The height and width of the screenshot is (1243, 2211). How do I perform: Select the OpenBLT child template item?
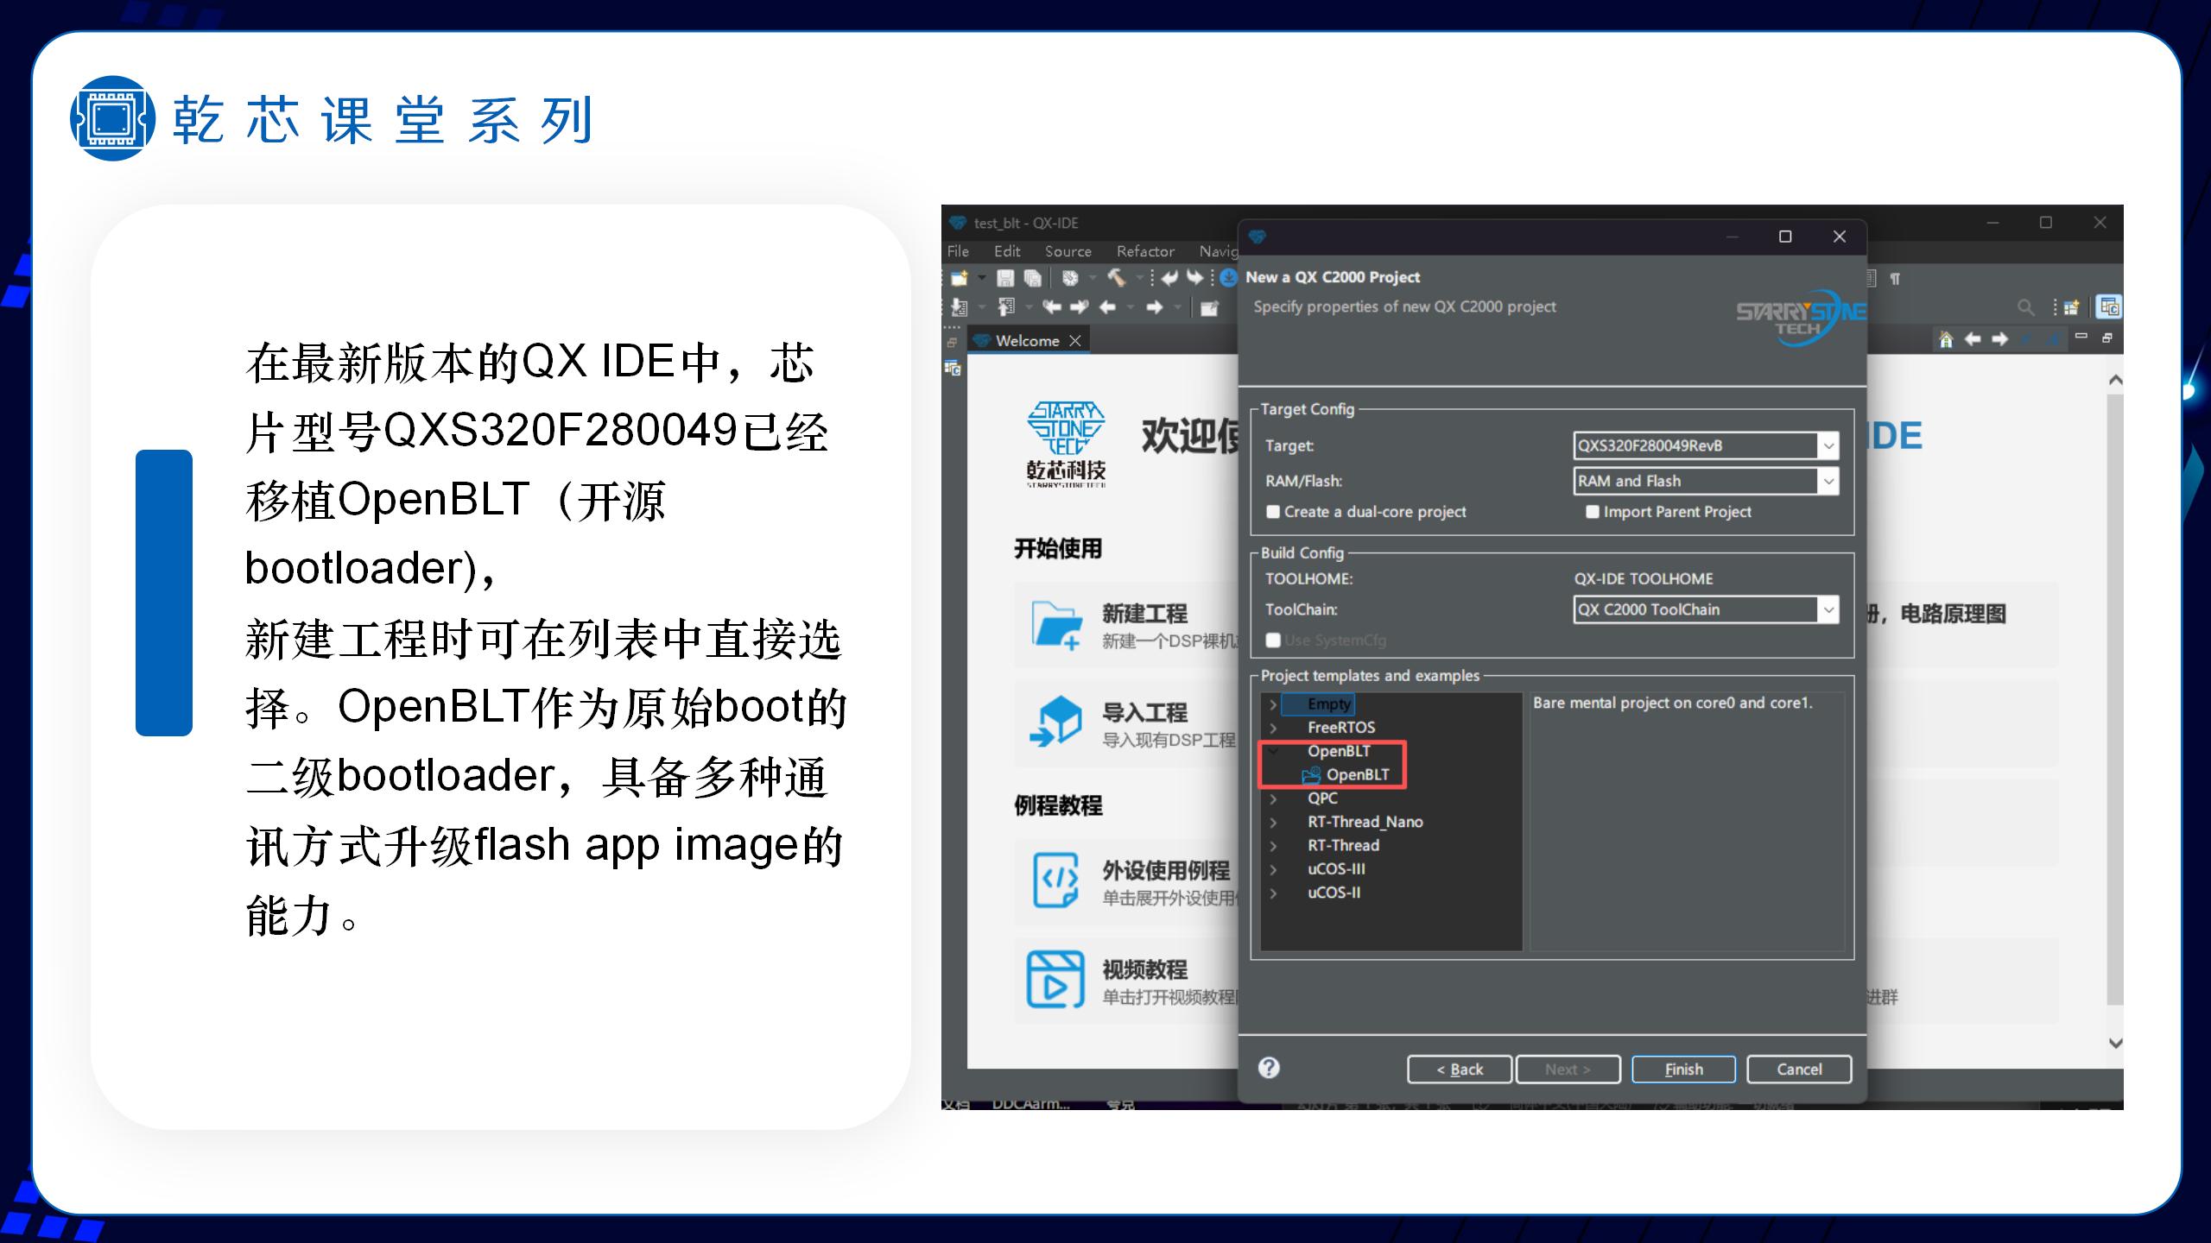tap(1357, 775)
